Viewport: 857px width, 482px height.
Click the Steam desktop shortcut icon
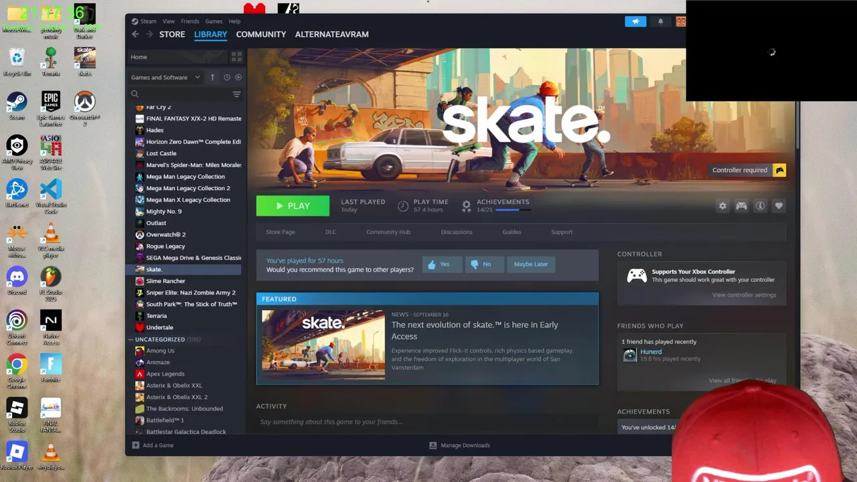click(x=17, y=106)
